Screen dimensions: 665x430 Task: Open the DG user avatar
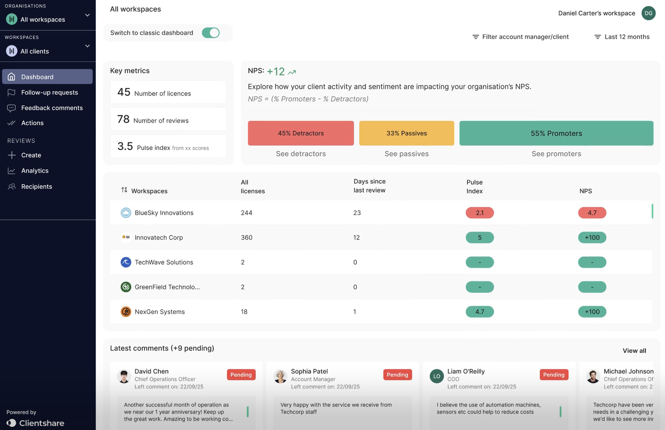click(648, 13)
